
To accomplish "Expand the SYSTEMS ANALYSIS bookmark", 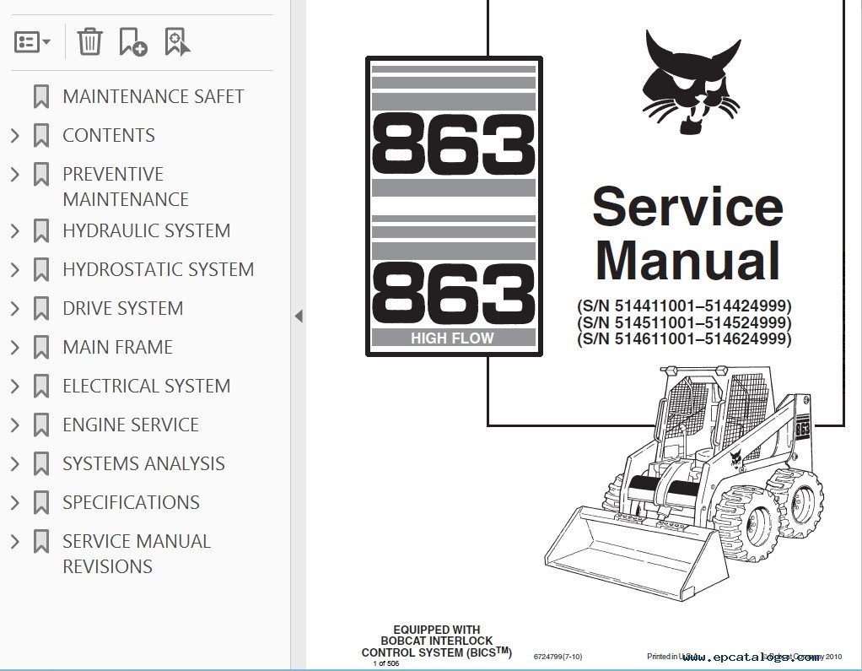I will pos(15,463).
